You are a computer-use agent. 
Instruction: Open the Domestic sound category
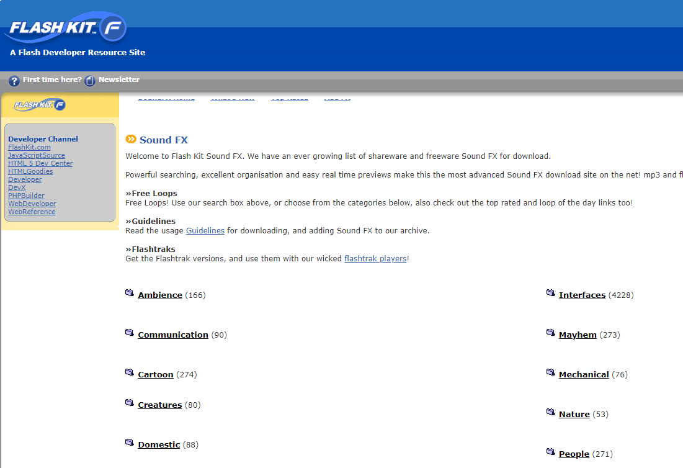pyautogui.click(x=159, y=444)
